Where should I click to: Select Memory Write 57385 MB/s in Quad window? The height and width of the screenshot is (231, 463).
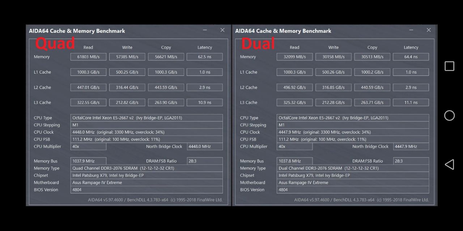point(127,57)
